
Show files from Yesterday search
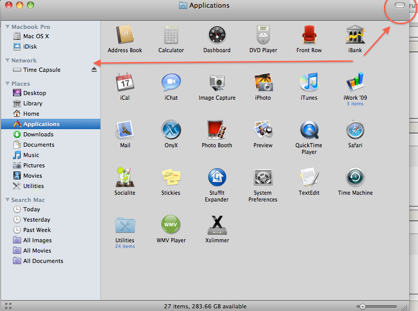tap(51, 220)
